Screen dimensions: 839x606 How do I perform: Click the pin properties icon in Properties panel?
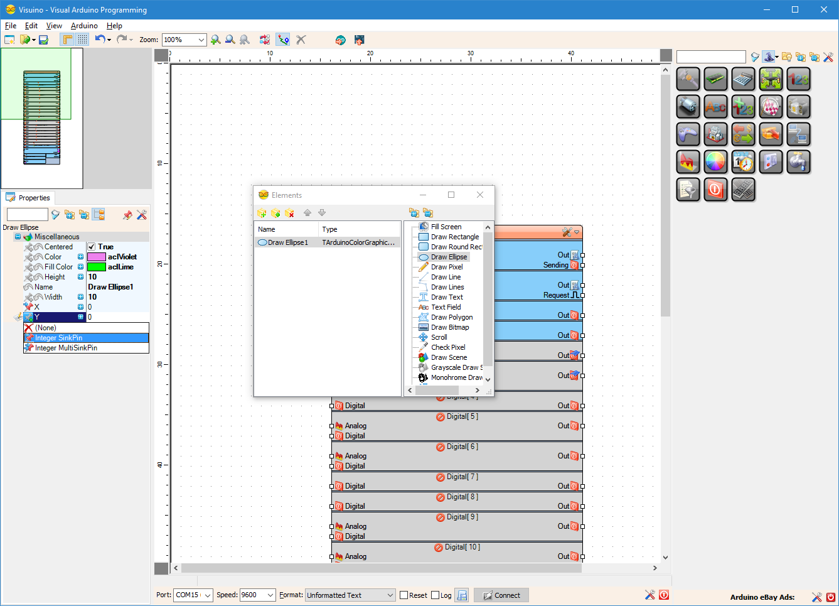tap(127, 215)
